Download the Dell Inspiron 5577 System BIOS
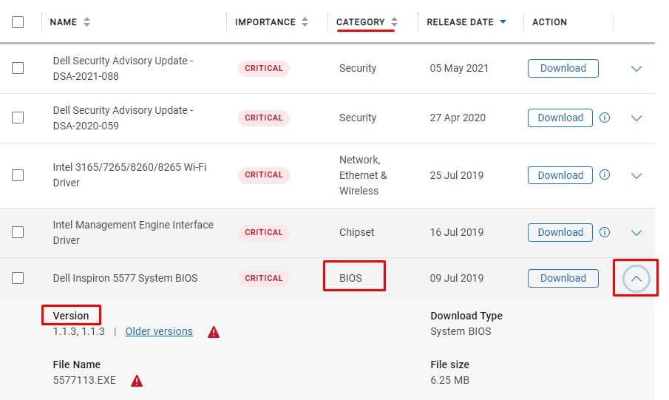This screenshot has height=400, width=669. [563, 278]
